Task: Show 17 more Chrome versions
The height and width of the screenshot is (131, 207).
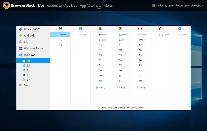Action: click(120, 88)
